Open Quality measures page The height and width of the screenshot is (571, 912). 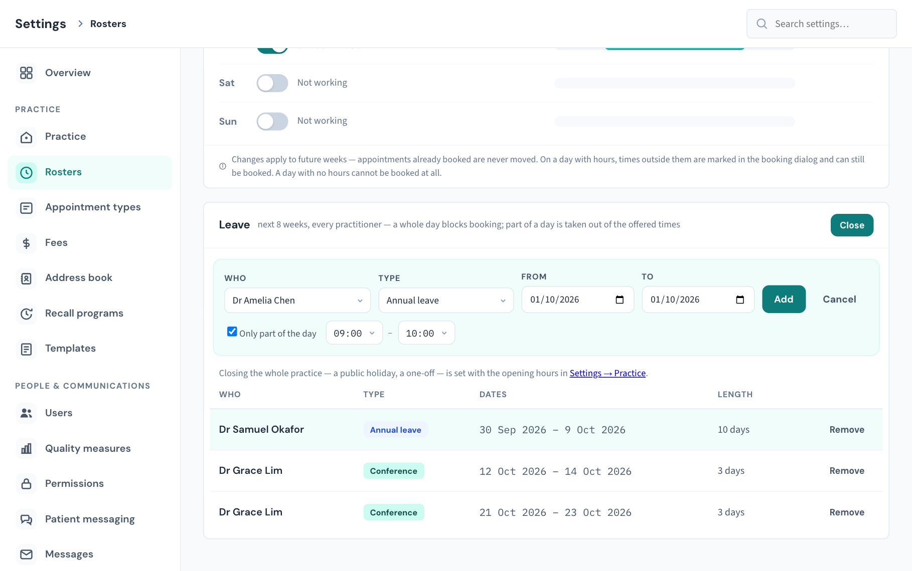point(90,449)
